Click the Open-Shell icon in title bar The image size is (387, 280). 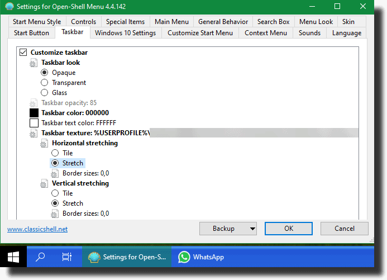pyautogui.click(x=9, y=6)
